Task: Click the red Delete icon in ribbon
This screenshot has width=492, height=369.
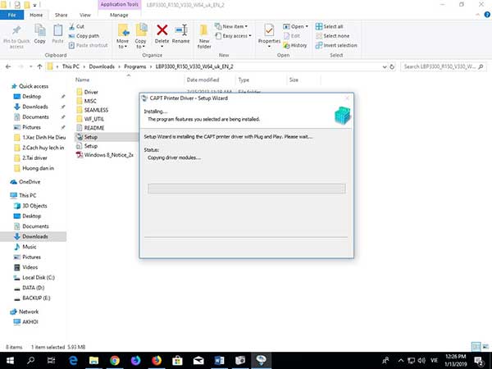Action: click(x=162, y=30)
